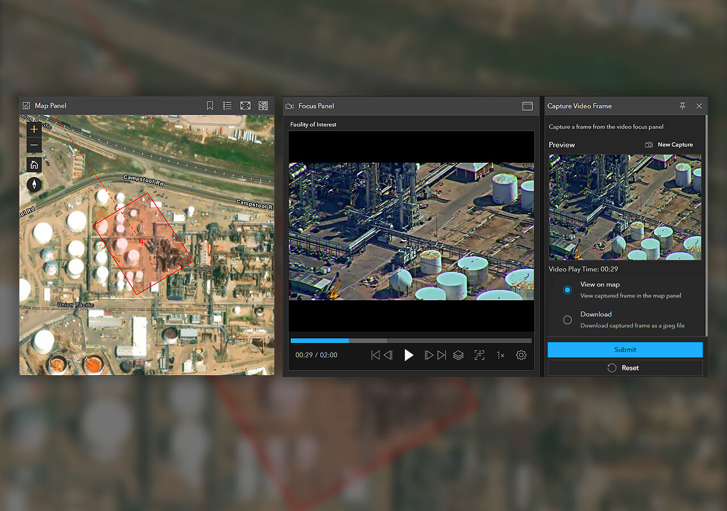Maximize the Focus Panel window icon
The width and height of the screenshot is (727, 511).
point(528,106)
